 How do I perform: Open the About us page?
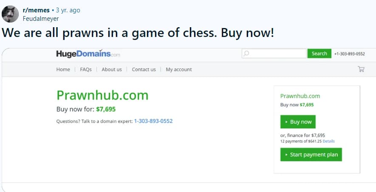pyautogui.click(x=112, y=70)
